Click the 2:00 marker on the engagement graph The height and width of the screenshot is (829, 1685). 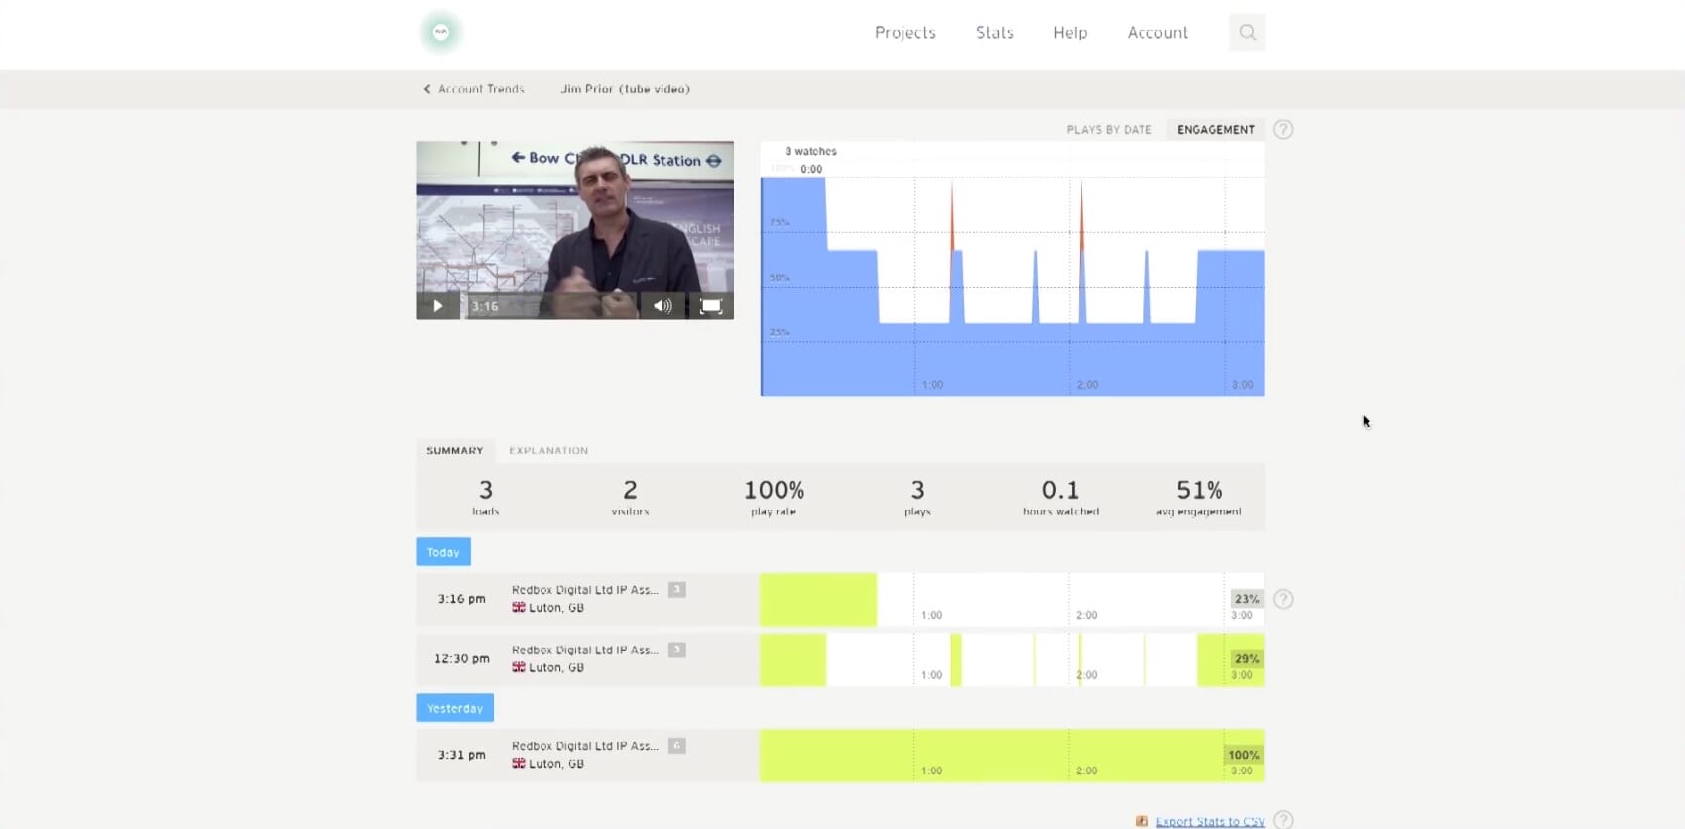(1087, 385)
